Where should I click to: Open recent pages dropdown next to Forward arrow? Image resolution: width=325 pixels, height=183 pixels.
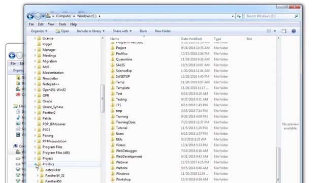tap(43, 16)
